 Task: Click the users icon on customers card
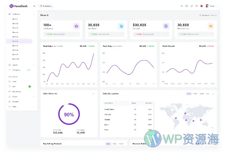(x=211, y=26)
